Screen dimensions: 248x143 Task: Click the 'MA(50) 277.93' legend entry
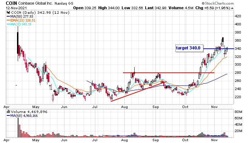(20, 17)
